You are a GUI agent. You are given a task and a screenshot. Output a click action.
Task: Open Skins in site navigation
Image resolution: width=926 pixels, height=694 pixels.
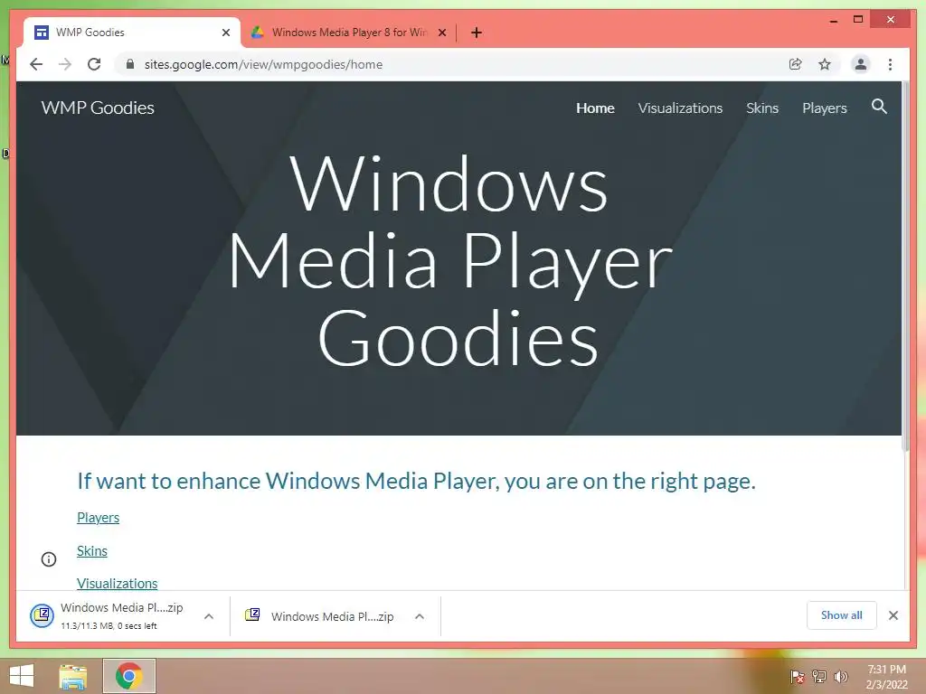(761, 108)
